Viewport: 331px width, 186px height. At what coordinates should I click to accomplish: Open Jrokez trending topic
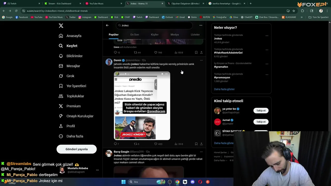[x=218, y=38]
